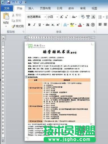The width and height of the screenshot is (108, 144).
Task: Click the table move handle
Action: pyautogui.click(x=26, y=77)
